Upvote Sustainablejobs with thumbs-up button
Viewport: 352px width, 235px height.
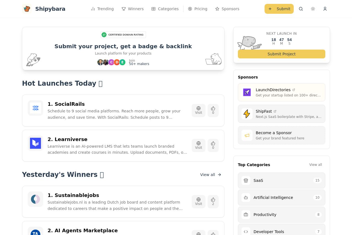coord(213,201)
